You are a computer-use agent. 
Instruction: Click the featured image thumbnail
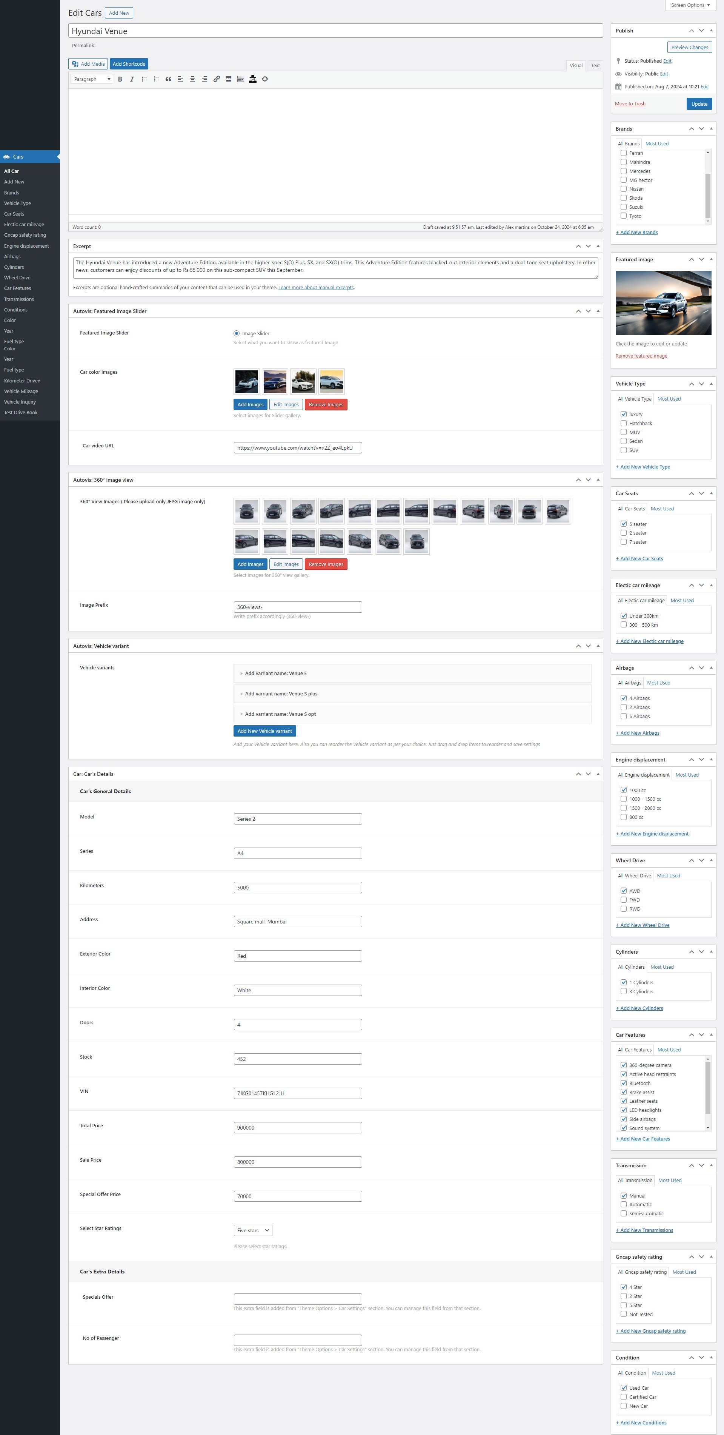(663, 303)
